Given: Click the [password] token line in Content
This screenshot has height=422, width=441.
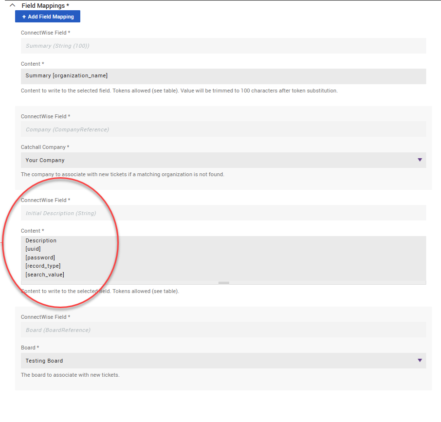Looking at the screenshot, I should 40,257.
